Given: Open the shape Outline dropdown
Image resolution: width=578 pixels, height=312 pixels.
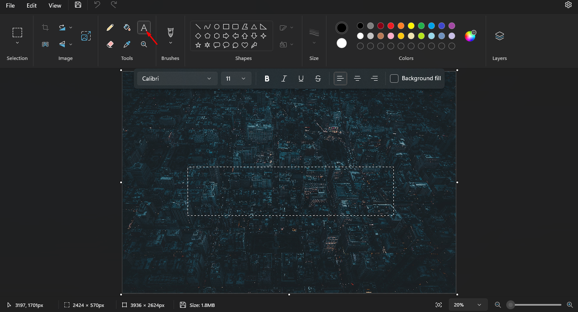Looking at the screenshot, I should [x=286, y=28].
